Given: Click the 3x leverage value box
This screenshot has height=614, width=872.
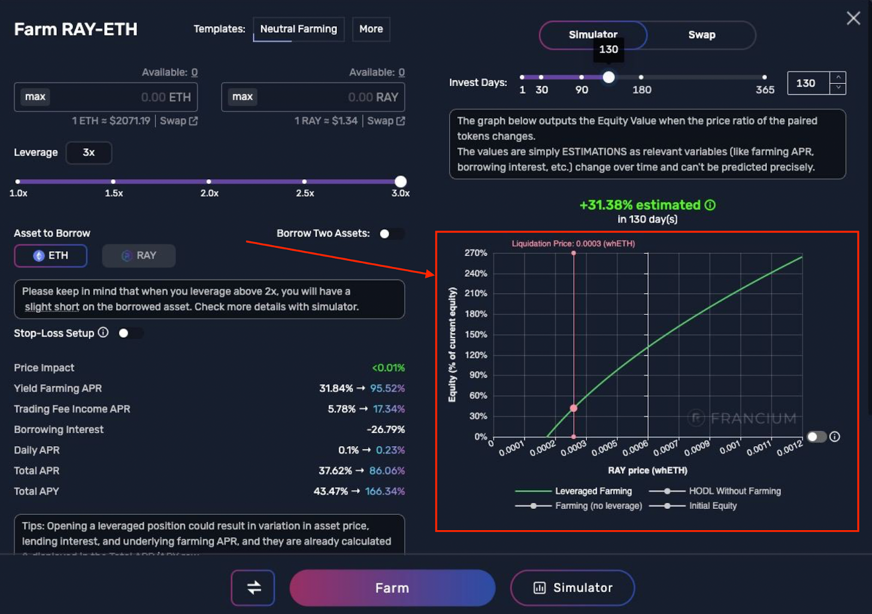Looking at the screenshot, I should tap(89, 153).
